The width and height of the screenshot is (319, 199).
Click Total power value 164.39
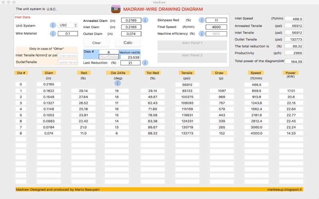click(294, 61)
